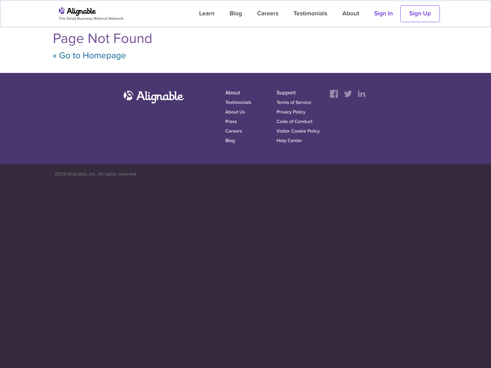Go to Blog in the top navigation
This screenshot has width=491, height=368.
pos(236,14)
